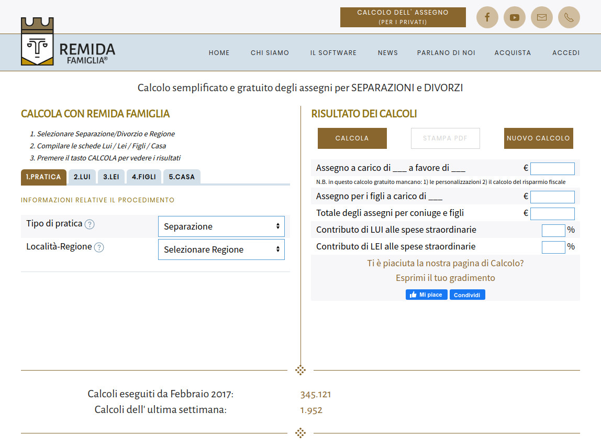Switch to the 2.LUI tab
The image size is (601, 445).
coord(82,177)
